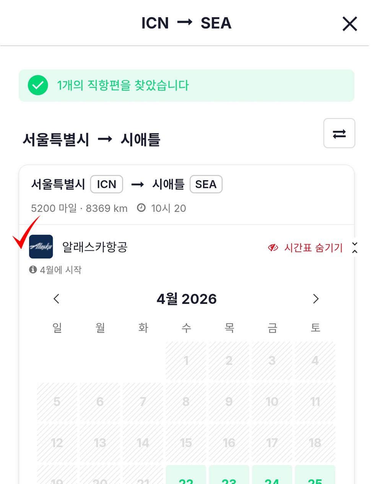
Task: Click the direct-flight found notification banner
Action: [187, 86]
